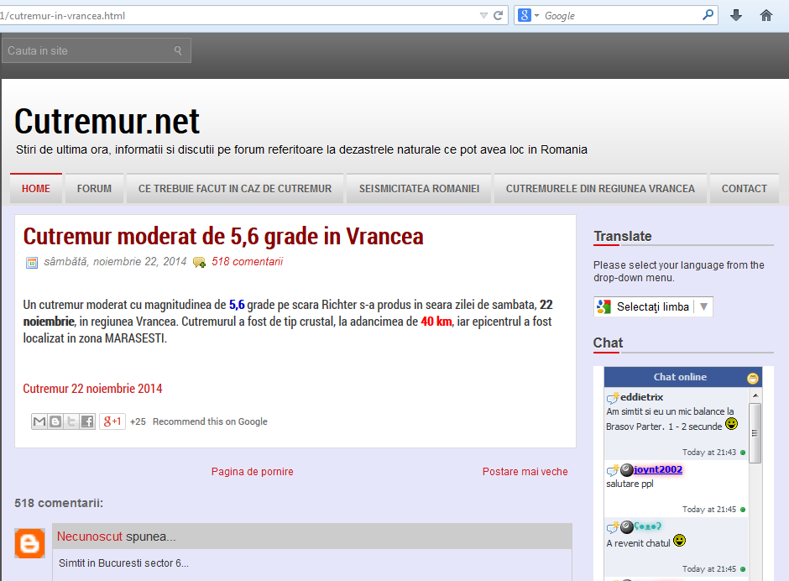Open the URL history dropdown arrow

click(x=483, y=16)
